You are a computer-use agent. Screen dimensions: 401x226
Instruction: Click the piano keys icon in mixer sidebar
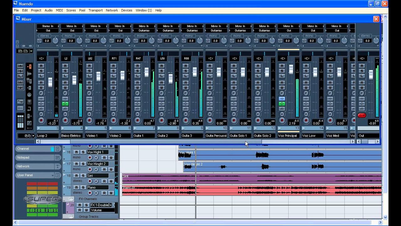[29, 102]
